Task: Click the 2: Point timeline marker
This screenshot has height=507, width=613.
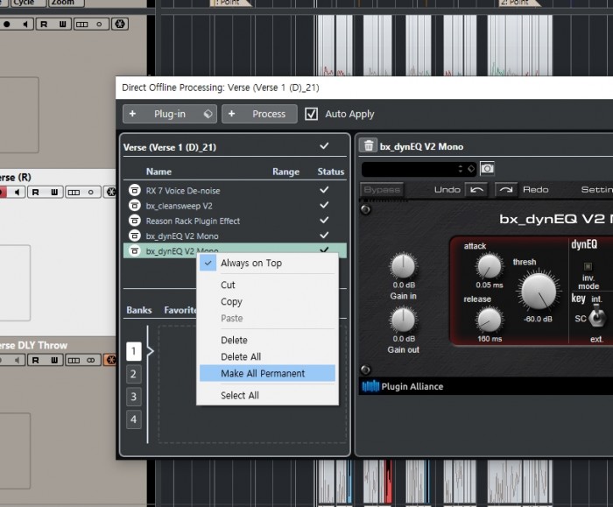Action: 520,3
